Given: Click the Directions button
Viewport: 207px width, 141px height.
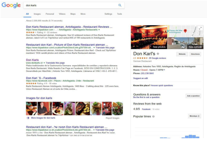Looking at the screenshot, I should pyautogui.click(x=195, y=54).
